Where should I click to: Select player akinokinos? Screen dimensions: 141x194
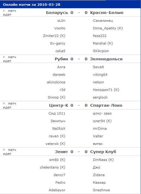56,82
